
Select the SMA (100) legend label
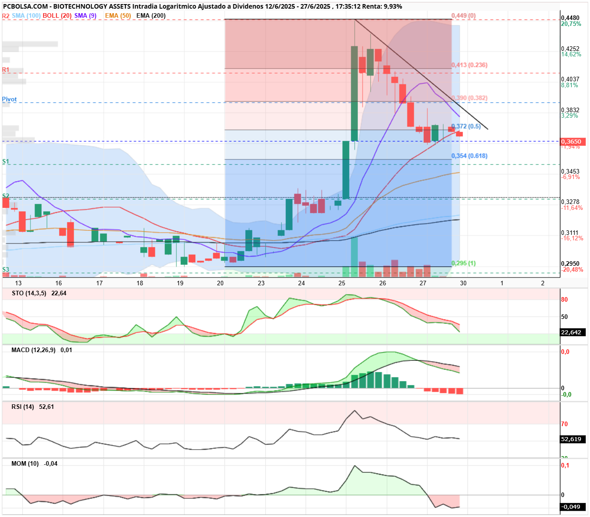coord(26,15)
